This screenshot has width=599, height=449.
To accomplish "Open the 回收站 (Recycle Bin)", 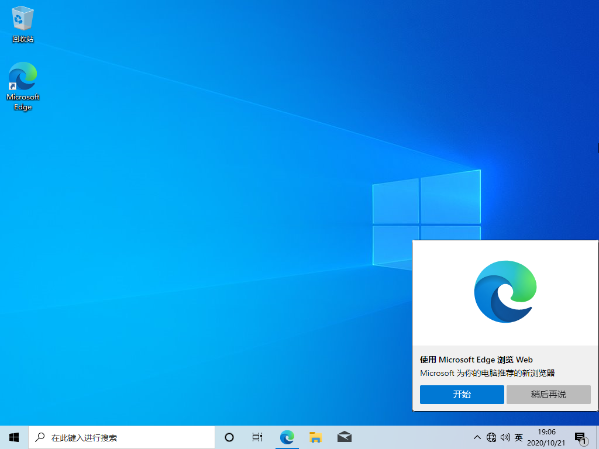I will tap(22, 18).
